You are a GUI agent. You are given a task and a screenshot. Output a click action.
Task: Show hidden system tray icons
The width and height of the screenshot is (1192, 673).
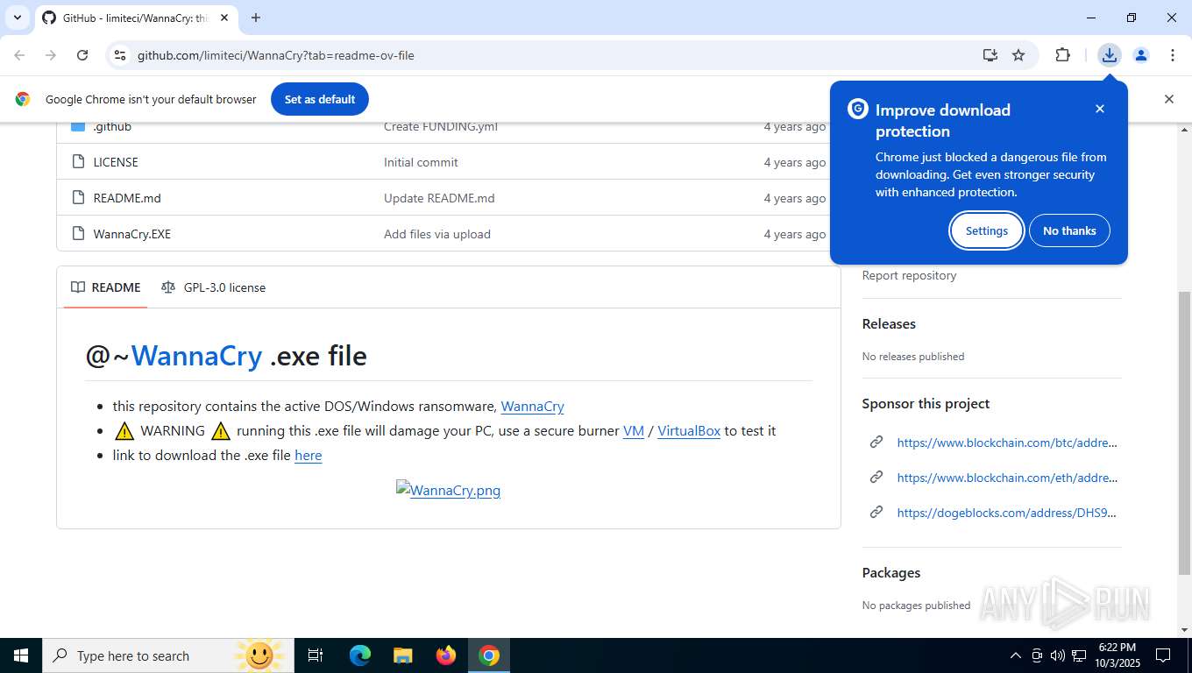(1016, 655)
